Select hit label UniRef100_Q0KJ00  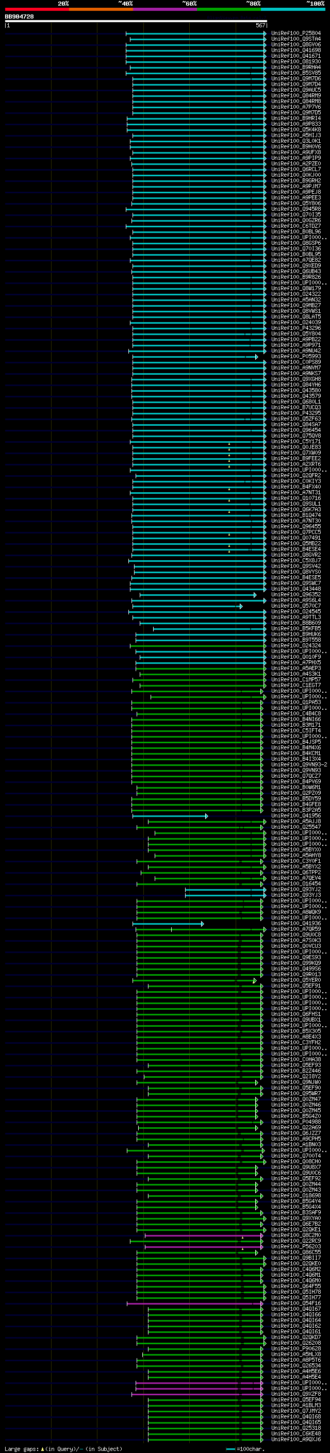point(295,175)
